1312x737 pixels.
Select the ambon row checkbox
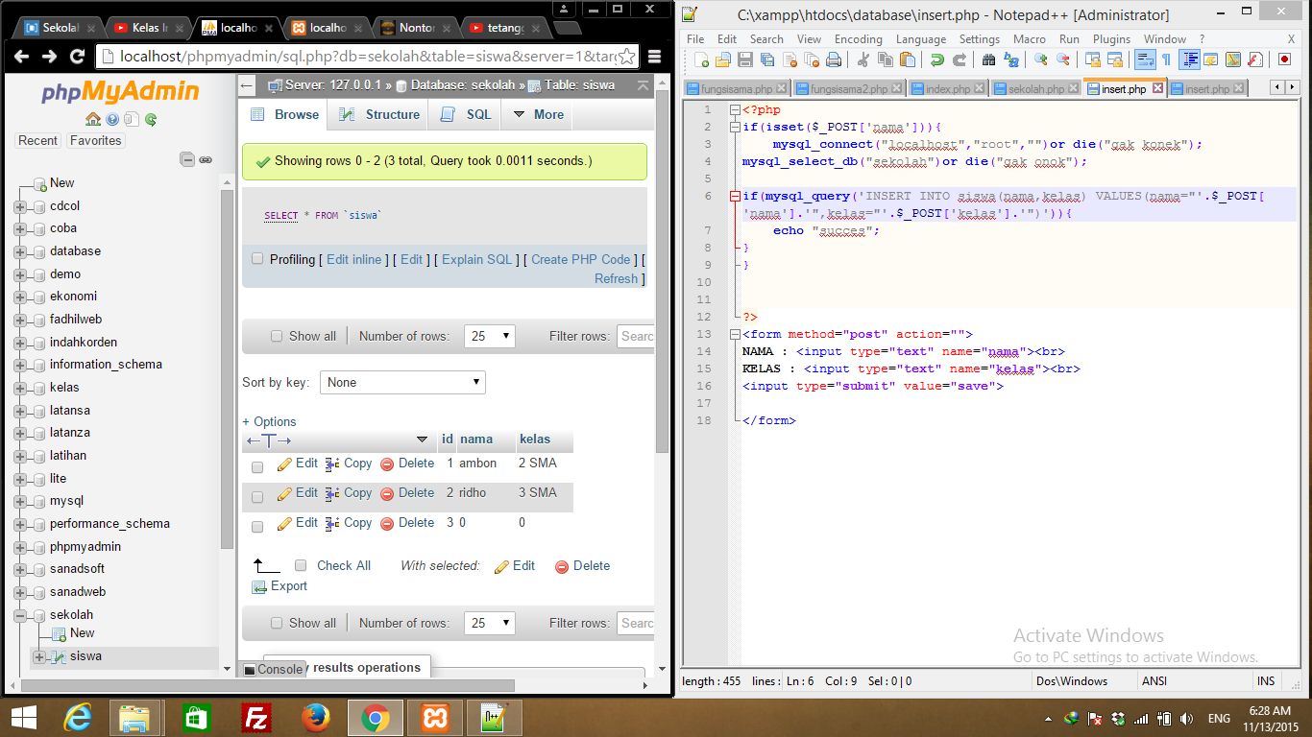pos(257,467)
